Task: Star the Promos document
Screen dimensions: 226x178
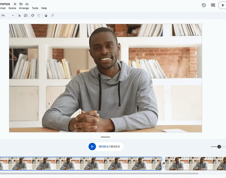Action: (x=15, y=4)
